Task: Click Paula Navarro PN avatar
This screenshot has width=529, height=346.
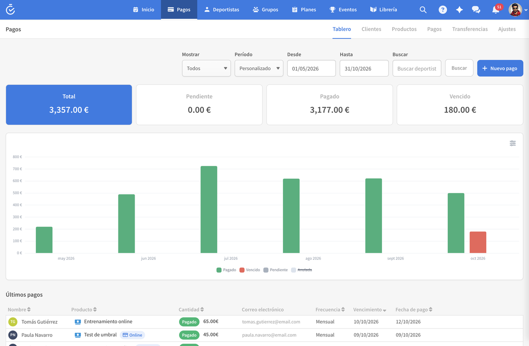Action: (x=12, y=335)
